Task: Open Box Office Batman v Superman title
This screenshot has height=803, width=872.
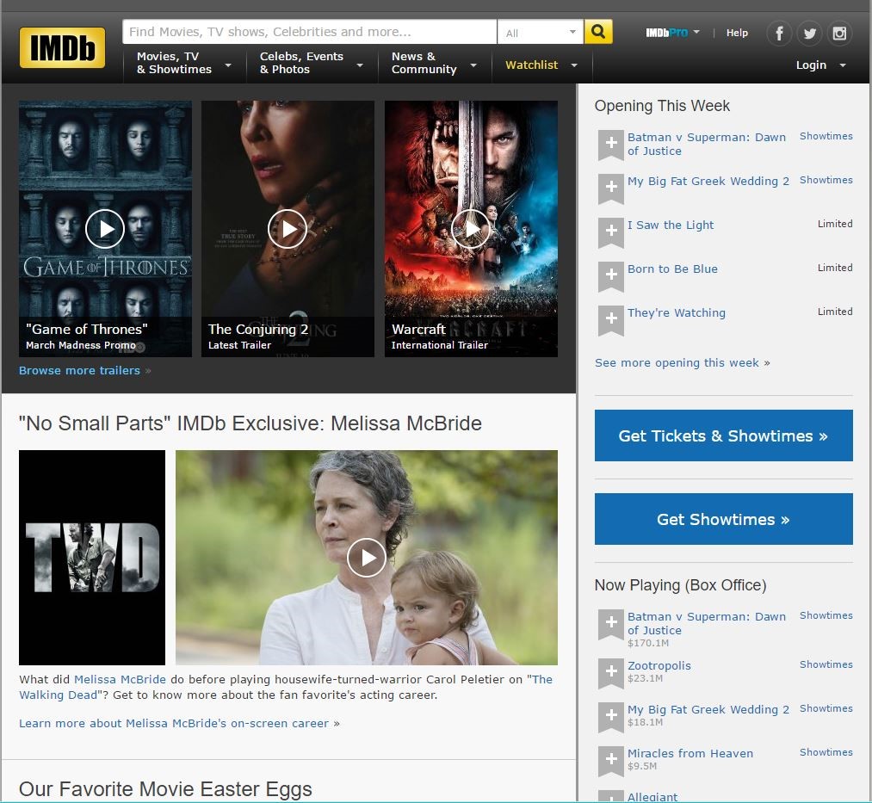Action: [x=706, y=623]
